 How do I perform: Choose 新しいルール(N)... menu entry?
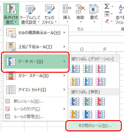pos(36,101)
